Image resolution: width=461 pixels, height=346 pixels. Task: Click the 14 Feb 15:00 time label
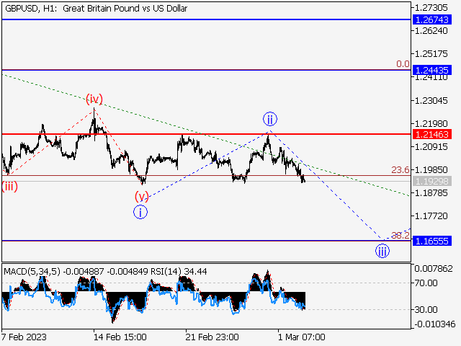click(120, 337)
